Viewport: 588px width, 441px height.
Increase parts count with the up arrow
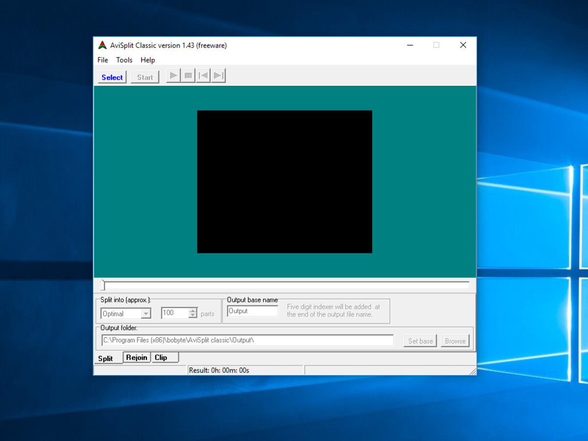tap(193, 310)
